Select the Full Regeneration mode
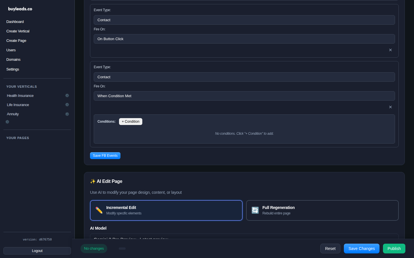414x258 pixels. 322,210
